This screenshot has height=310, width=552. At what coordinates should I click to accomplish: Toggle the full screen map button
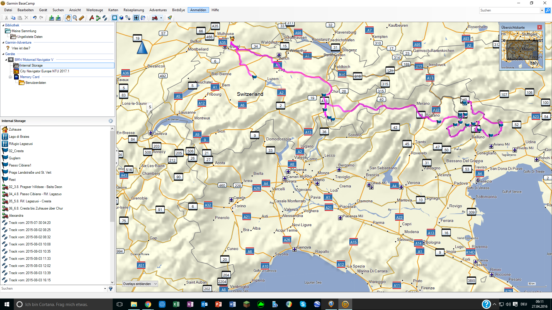(136, 18)
